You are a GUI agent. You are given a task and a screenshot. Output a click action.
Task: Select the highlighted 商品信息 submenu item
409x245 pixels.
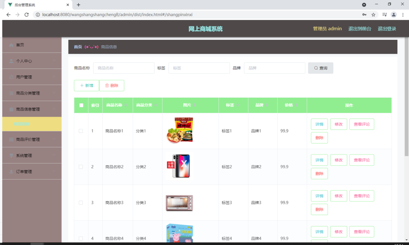(32, 124)
